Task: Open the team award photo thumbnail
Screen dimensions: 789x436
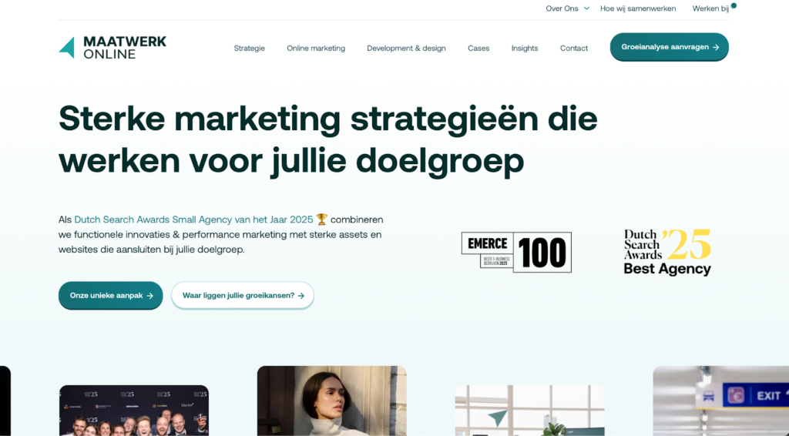Action: coord(134,411)
